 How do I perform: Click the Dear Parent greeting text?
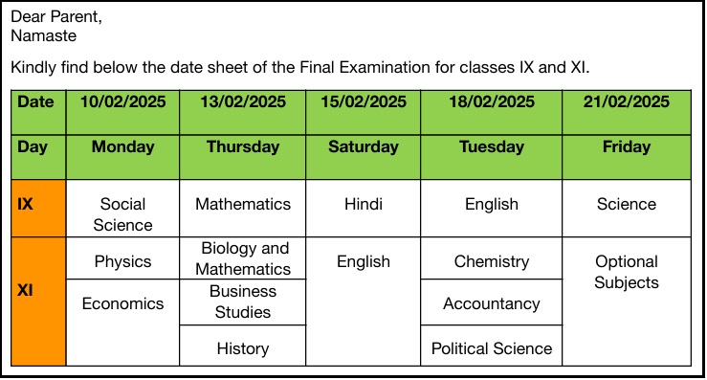click(x=56, y=16)
